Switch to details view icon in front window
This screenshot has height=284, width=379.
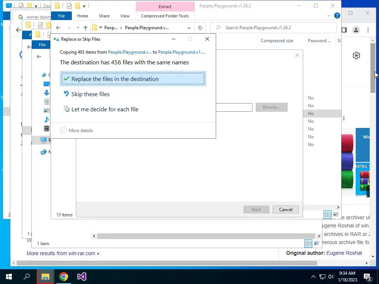[x=328, y=214]
